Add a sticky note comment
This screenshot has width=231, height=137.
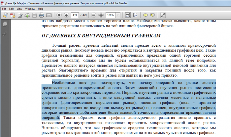point(146,15)
